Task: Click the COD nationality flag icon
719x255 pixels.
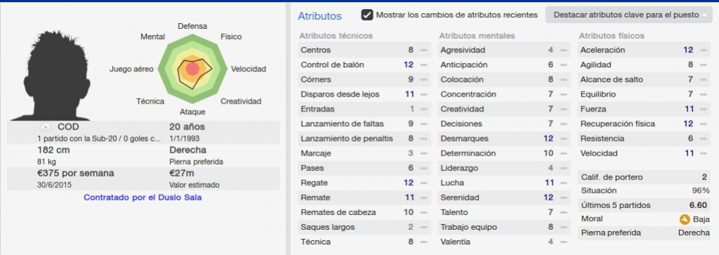Action: click(x=46, y=127)
